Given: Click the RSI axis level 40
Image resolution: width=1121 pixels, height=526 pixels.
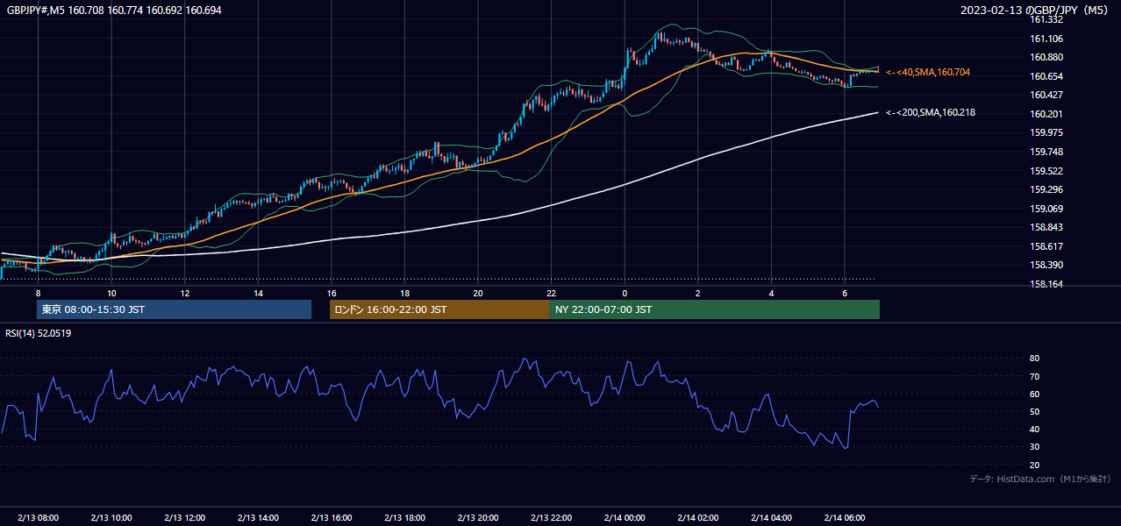Looking at the screenshot, I should [x=1035, y=429].
